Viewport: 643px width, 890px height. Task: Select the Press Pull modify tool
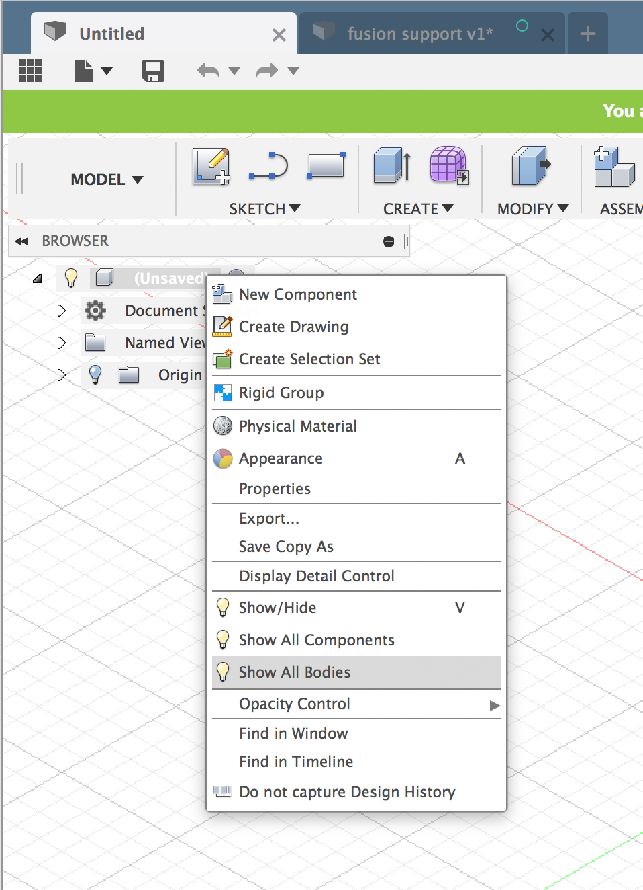[x=531, y=165]
